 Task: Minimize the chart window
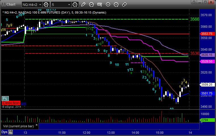click(x=200, y=2)
